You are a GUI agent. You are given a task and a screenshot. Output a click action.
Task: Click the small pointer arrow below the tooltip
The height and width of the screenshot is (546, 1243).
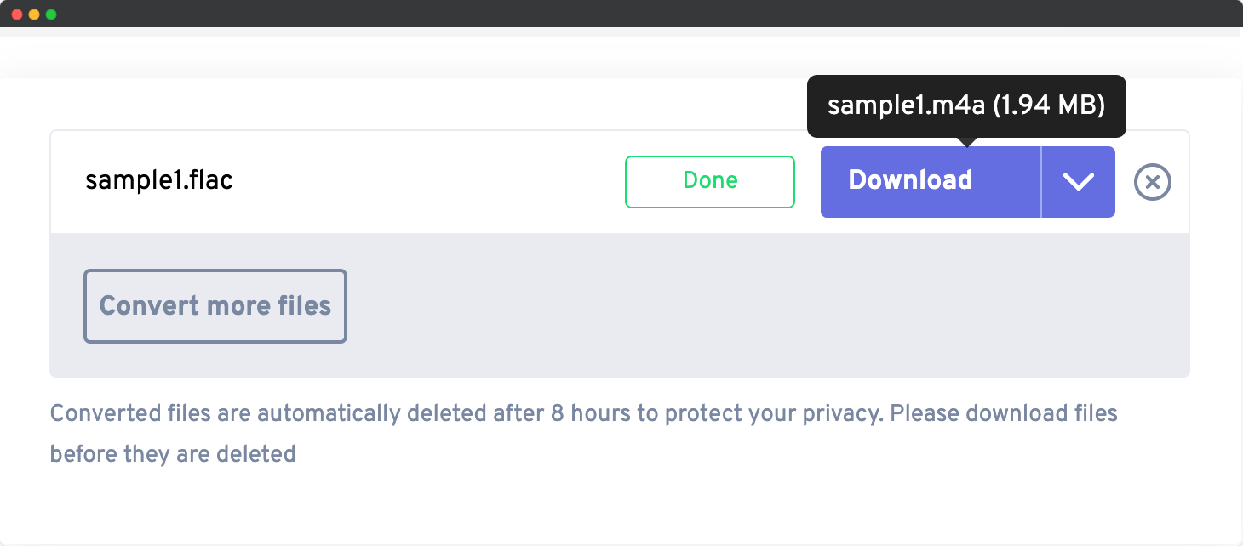966,142
